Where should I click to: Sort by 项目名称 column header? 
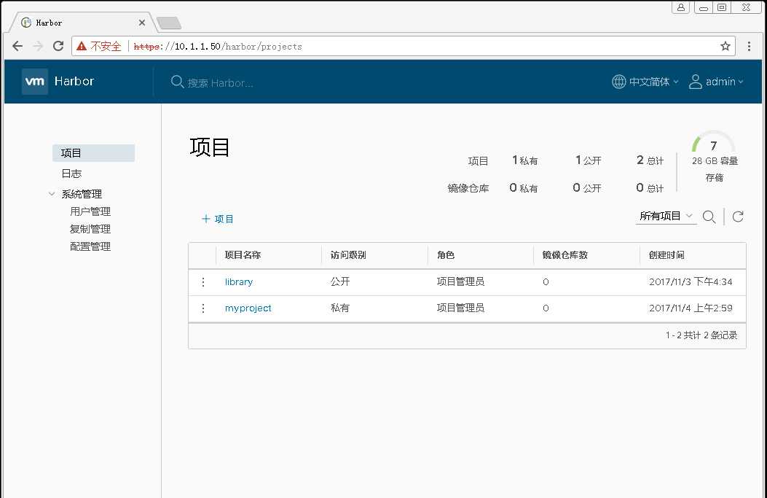click(243, 255)
